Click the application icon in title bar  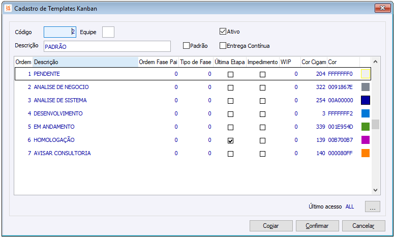tap(8, 8)
